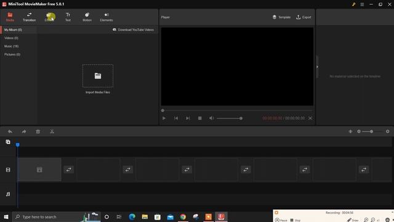
Task: Open the Template option in the Player
Action: [281, 17]
